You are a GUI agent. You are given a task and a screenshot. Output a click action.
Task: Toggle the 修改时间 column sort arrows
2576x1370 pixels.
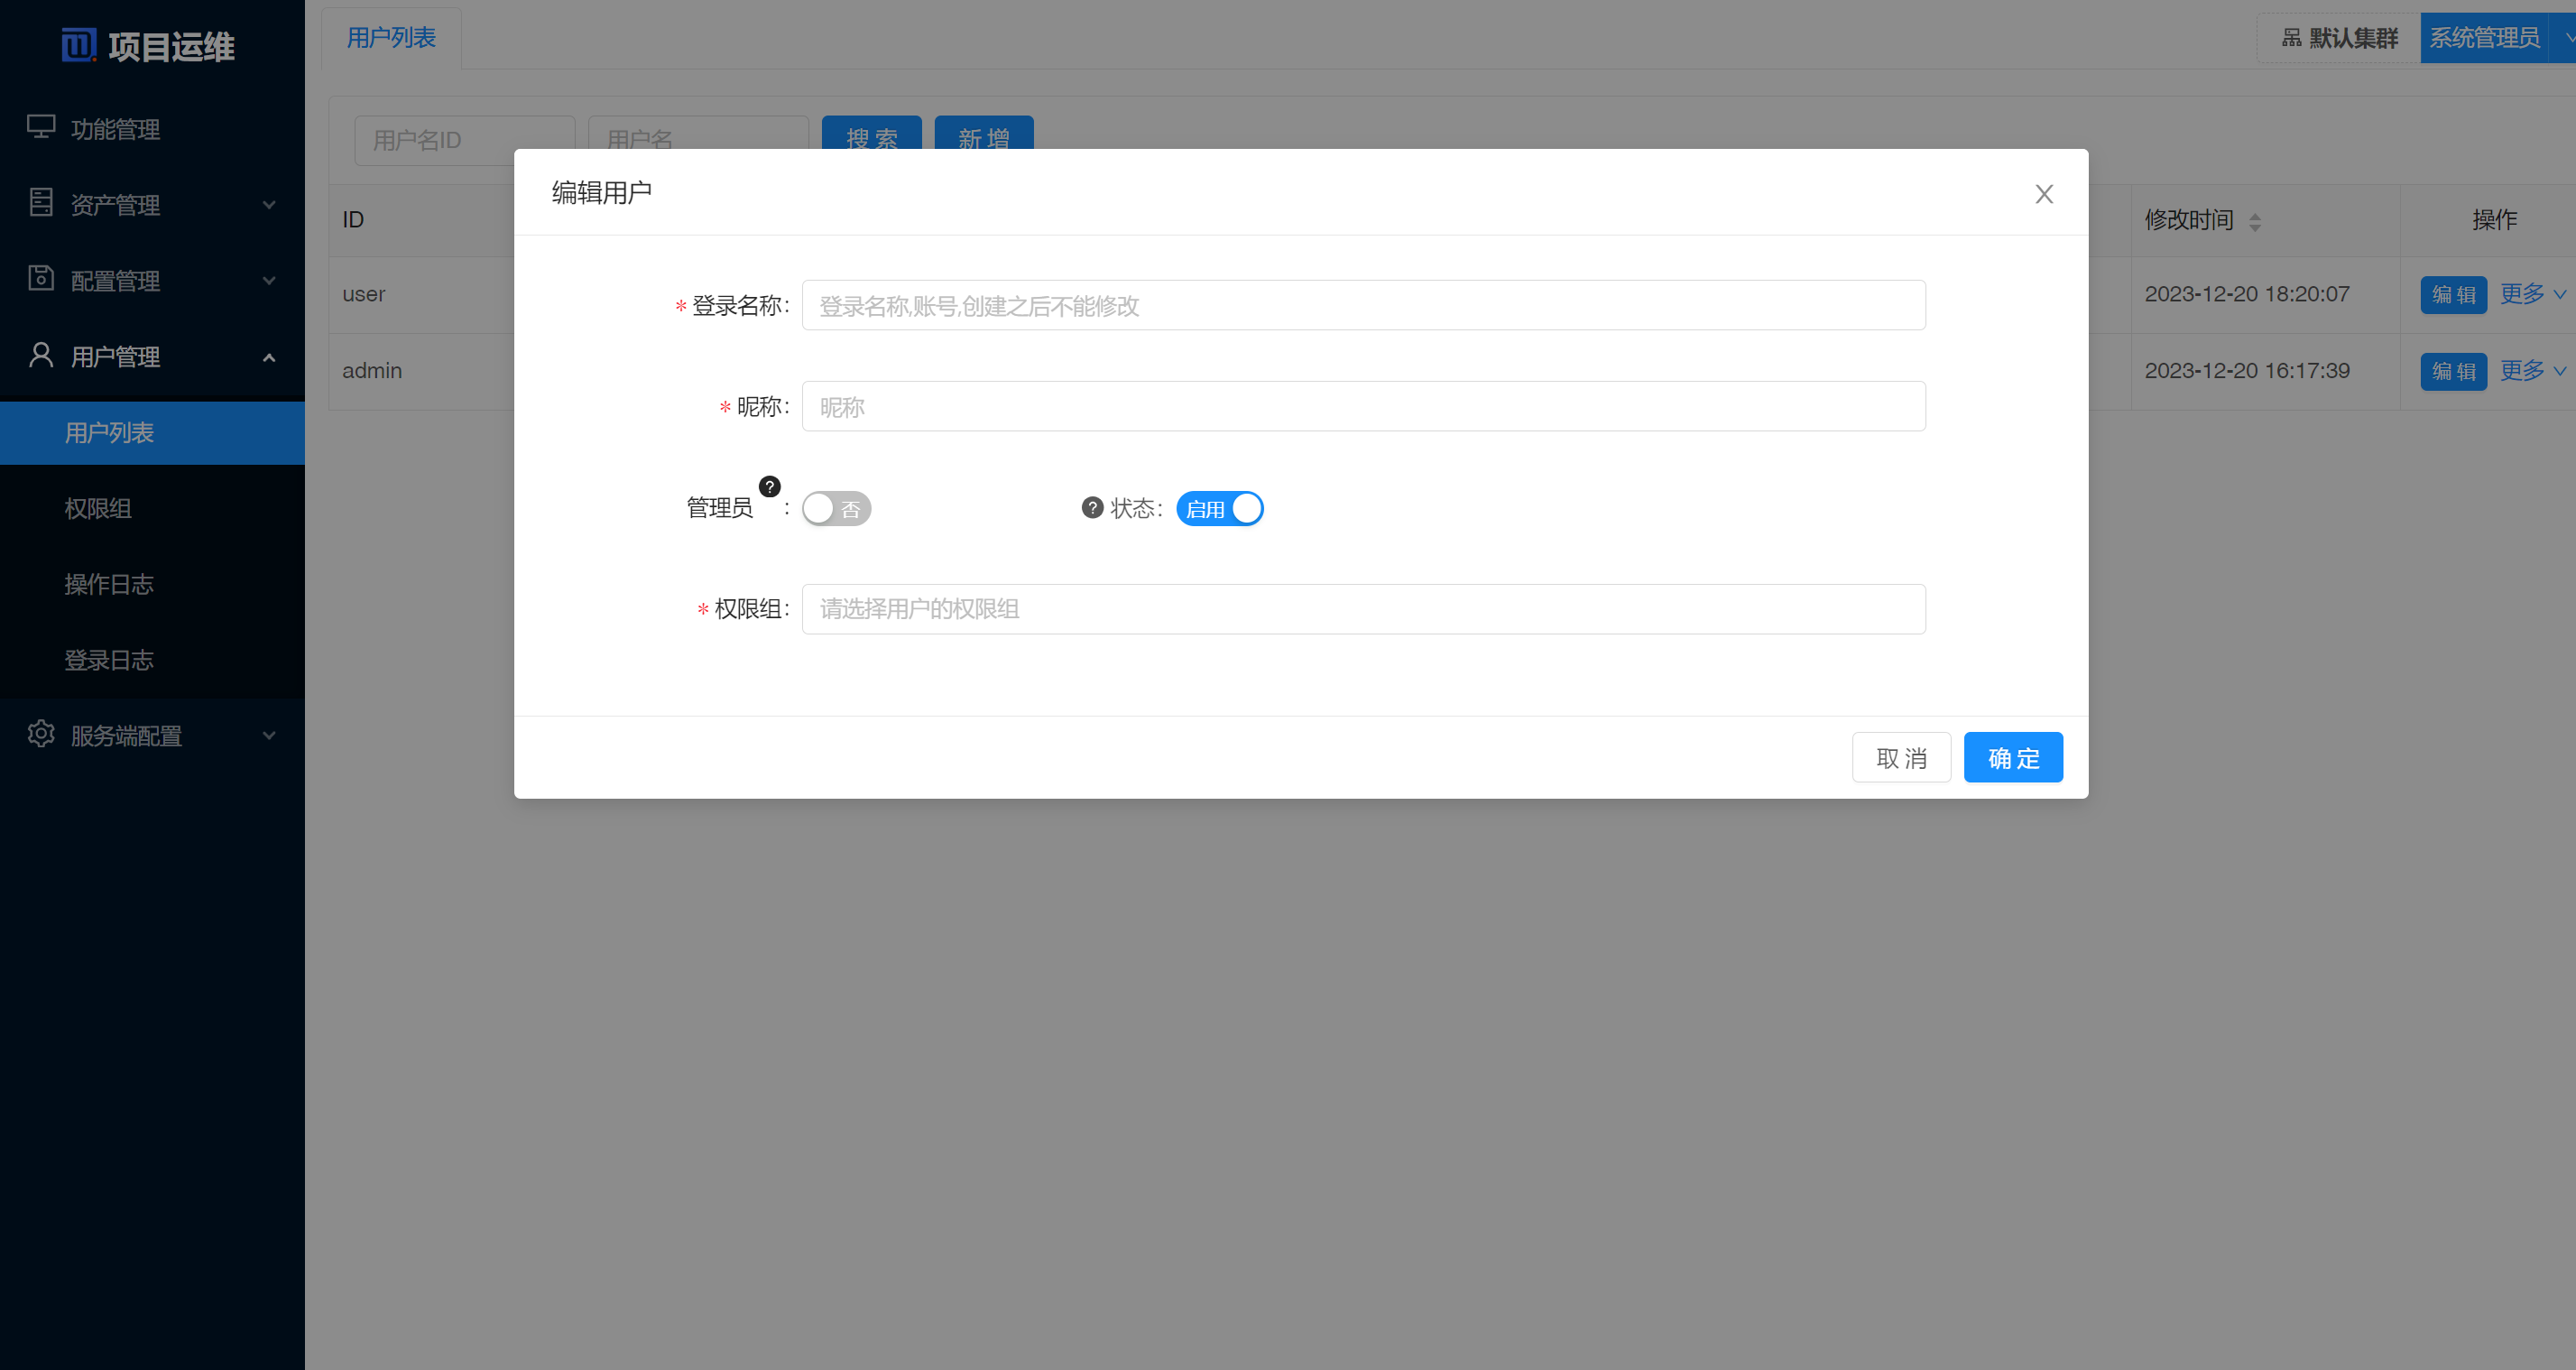click(2255, 220)
